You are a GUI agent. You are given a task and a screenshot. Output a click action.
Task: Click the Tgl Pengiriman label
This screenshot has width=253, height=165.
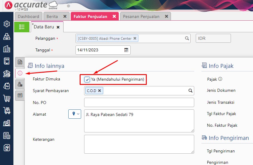pyautogui.click(x=221, y=151)
